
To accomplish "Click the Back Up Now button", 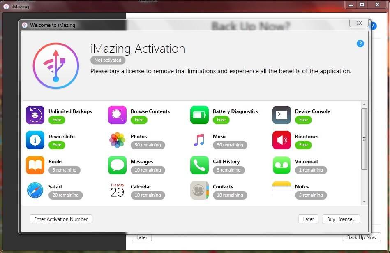I will click(x=361, y=237).
